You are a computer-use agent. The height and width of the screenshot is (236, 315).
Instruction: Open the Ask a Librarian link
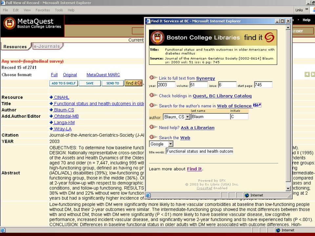198,128
